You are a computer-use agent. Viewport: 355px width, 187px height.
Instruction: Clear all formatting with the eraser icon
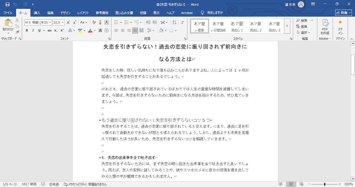point(94,22)
